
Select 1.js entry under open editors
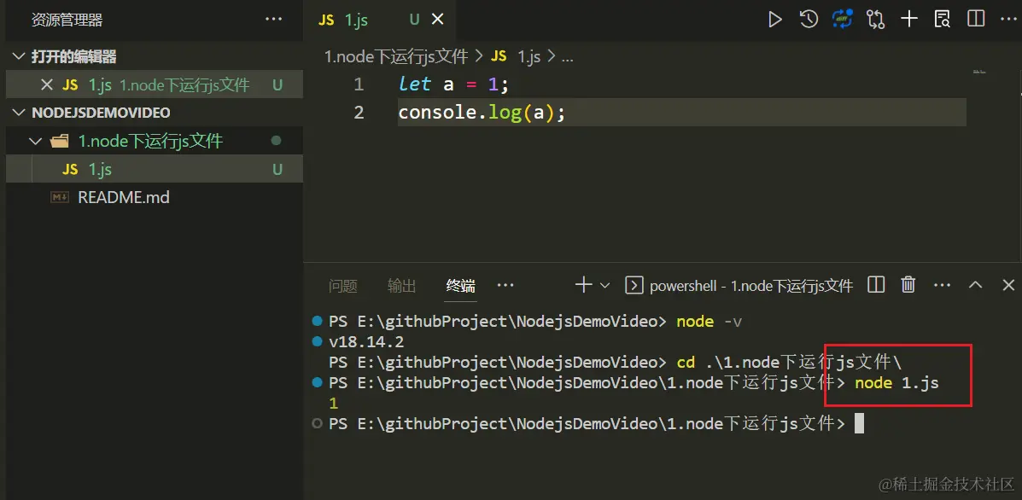pos(155,84)
